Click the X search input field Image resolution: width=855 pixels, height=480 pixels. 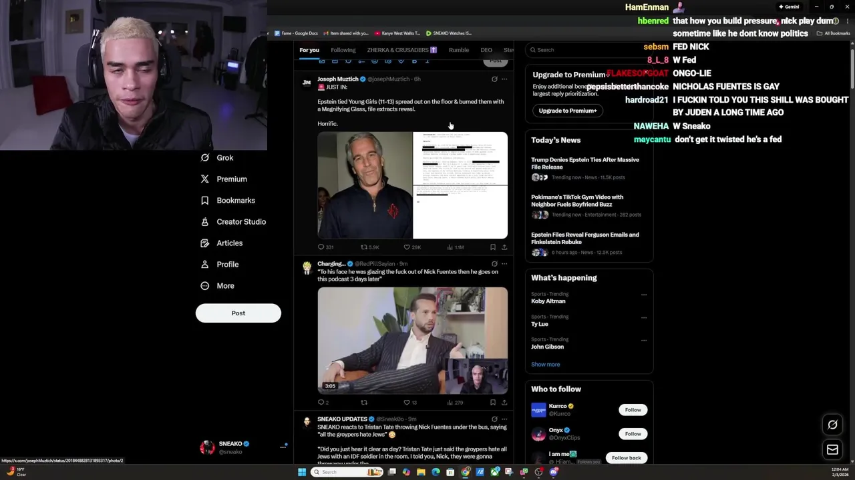click(588, 50)
